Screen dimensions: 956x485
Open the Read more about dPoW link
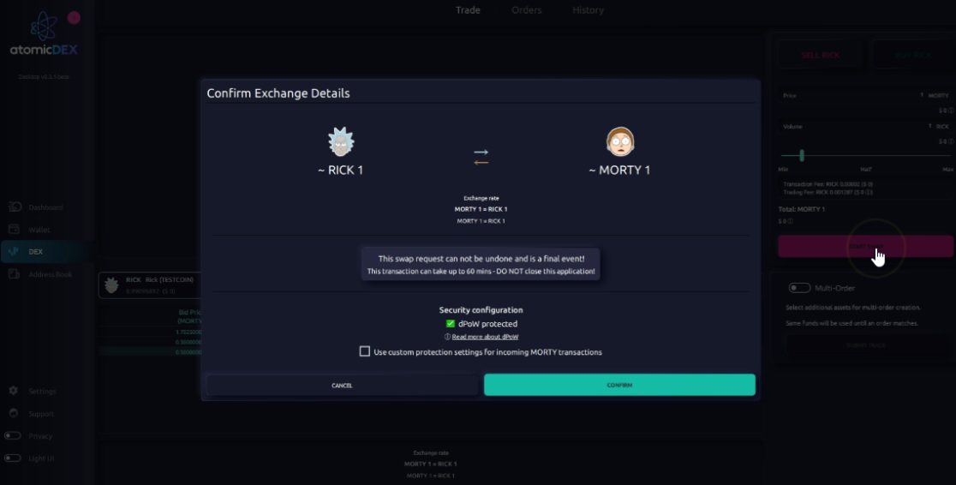coord(486,337)
